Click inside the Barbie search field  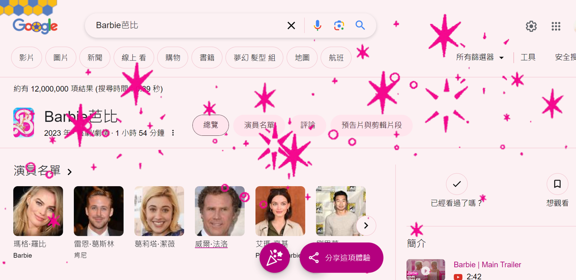click(x=185, y=25)
